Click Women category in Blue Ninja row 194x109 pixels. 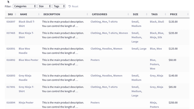(123, 33)
